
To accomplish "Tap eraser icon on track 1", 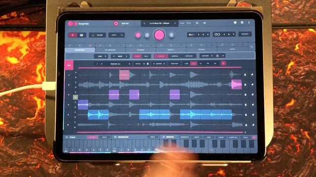I will [252, 75].
